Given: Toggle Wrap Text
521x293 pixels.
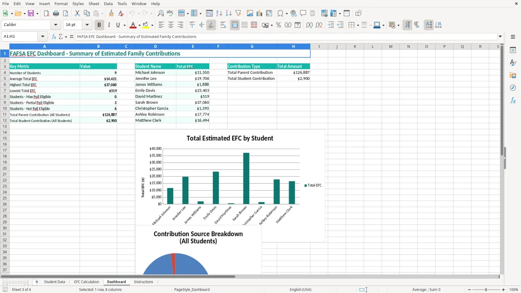Looking at the screenshot, I should tap(223, 25).
